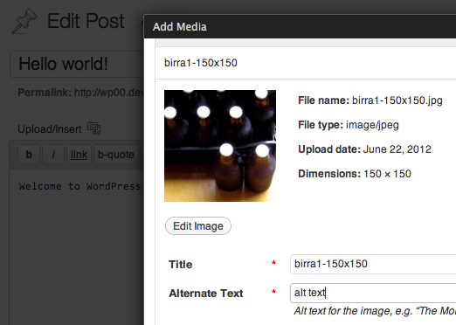Image resolution: width=456 pixels, height=325 pixels.
Task: Click the Permalink URL text
Action: [109, 93]
